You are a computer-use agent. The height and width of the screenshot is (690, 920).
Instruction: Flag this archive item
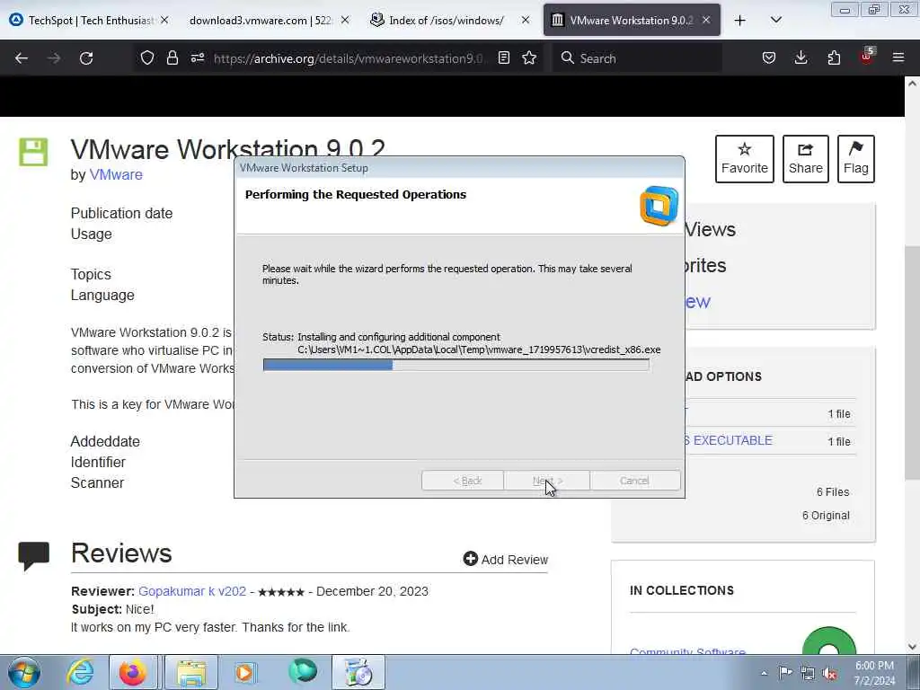pos(856,159)
